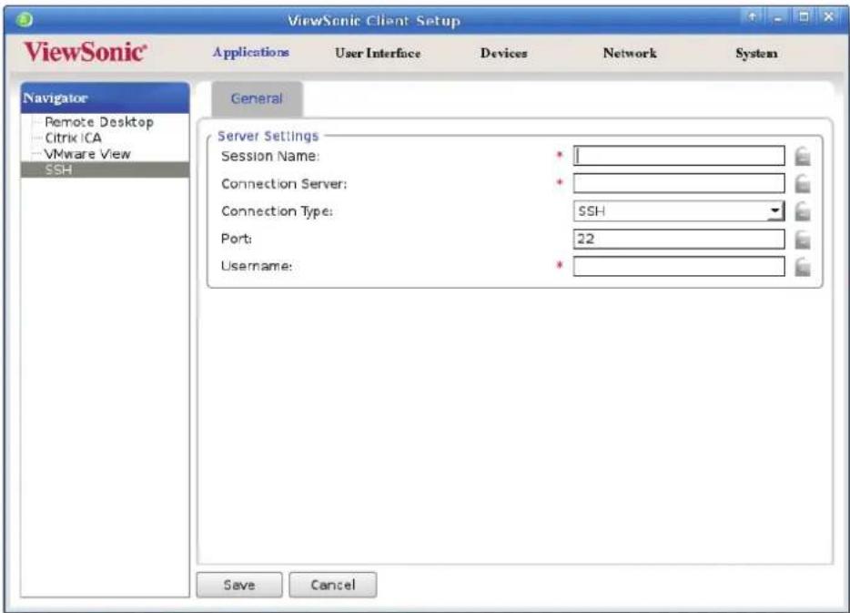The height and width of the screenshot is (613, 850).
Task: Click the Connection Server text field
Action: click(x=679, y=183)
